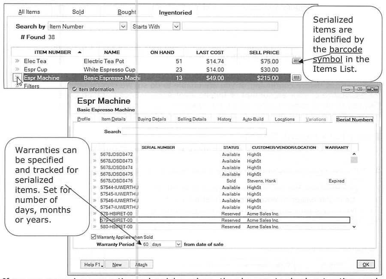386x279 pixels.
Task: Open the Item Details tab
Action: 114,119
